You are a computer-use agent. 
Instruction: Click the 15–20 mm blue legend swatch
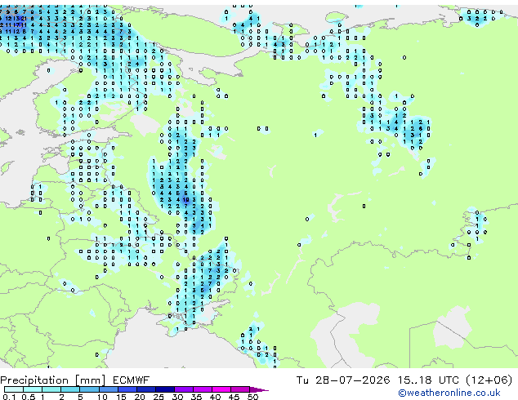click(127, 389)
